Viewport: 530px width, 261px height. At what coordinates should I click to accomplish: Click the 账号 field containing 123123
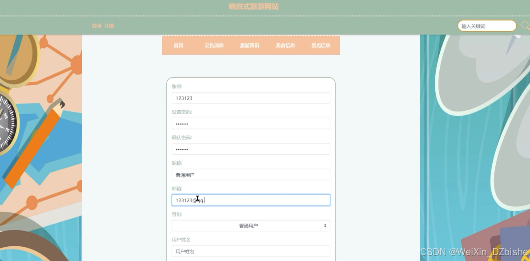[x=251, y=98]
